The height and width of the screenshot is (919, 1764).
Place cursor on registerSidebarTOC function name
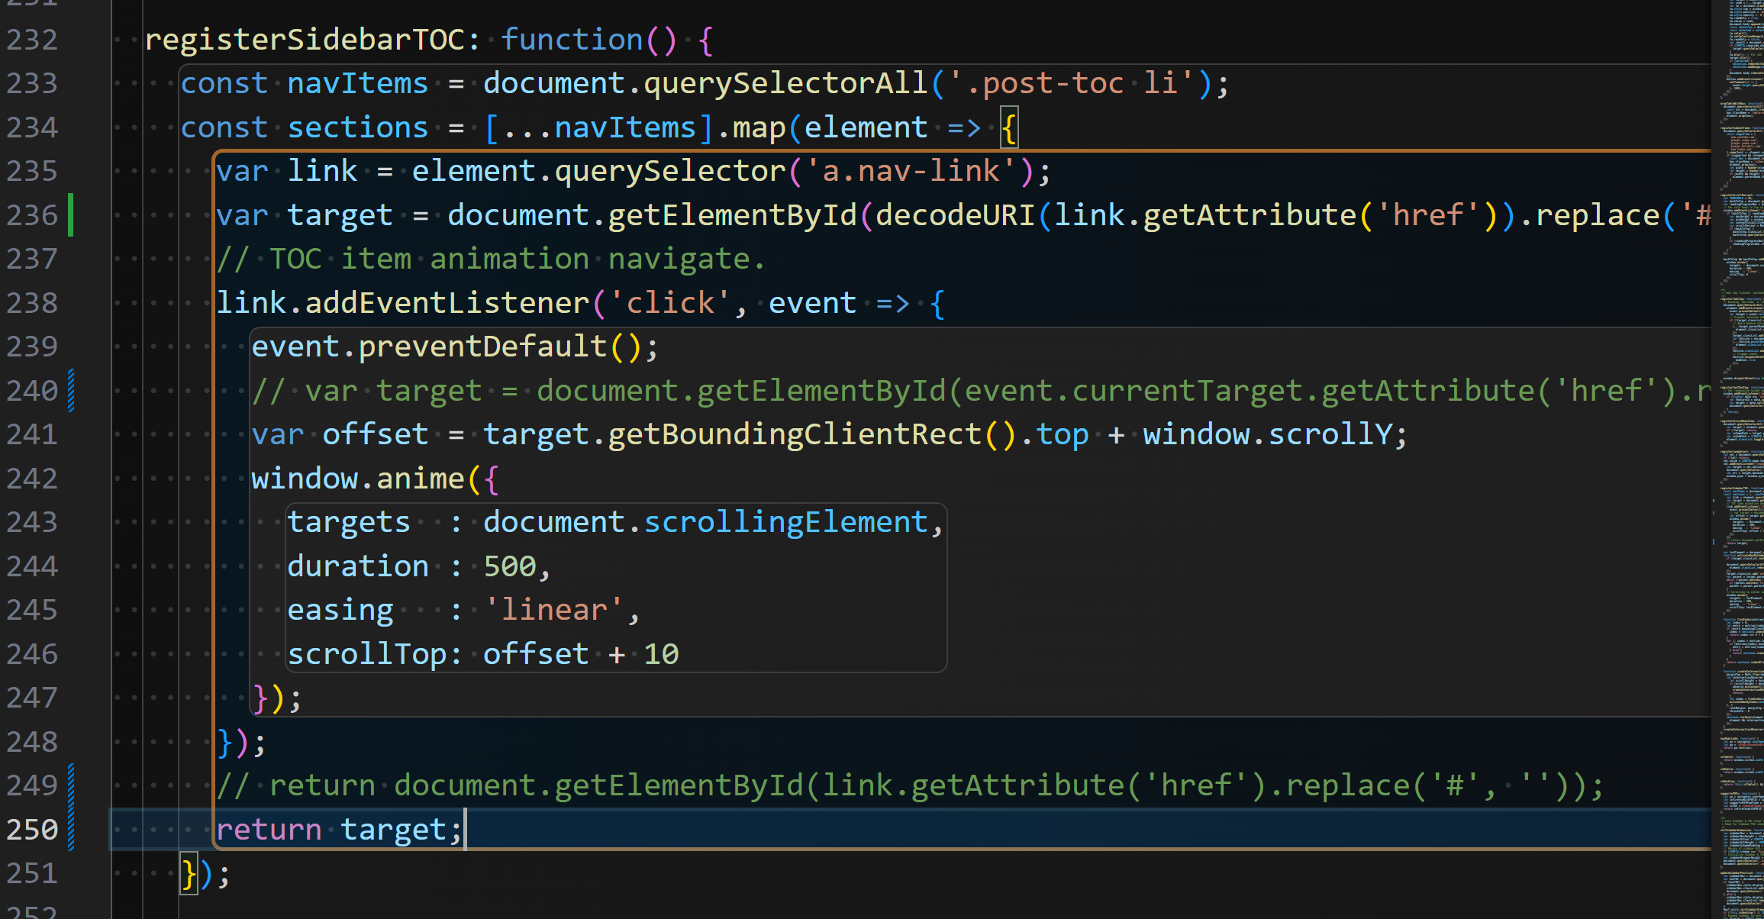click(x=304, y=40)
